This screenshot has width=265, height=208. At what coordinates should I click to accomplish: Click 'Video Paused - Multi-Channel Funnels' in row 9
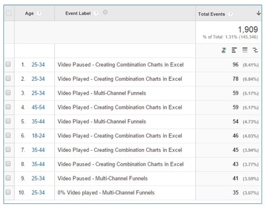coord(102,178)
